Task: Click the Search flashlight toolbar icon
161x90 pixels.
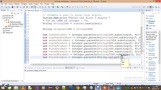Action: 73,7
